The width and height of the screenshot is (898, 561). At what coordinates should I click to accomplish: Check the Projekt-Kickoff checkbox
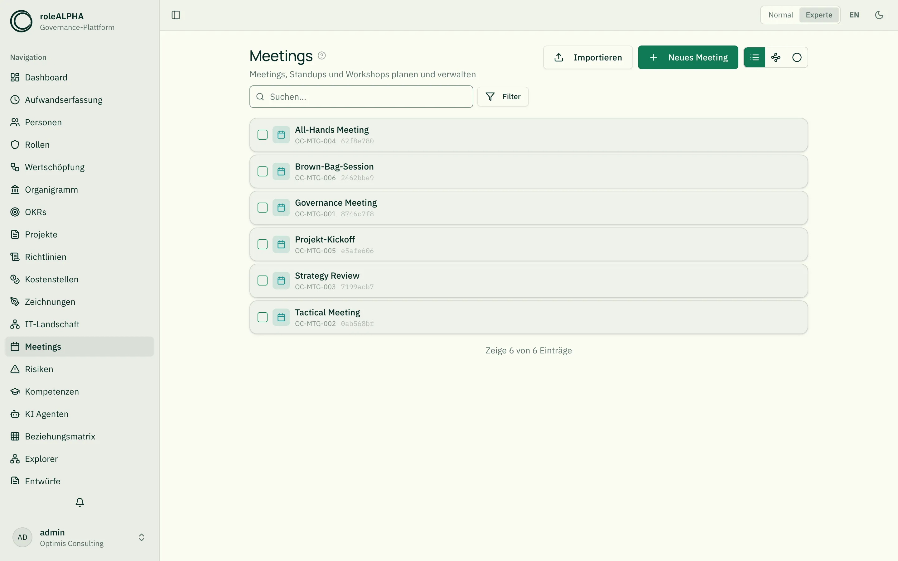click(262, 244)
